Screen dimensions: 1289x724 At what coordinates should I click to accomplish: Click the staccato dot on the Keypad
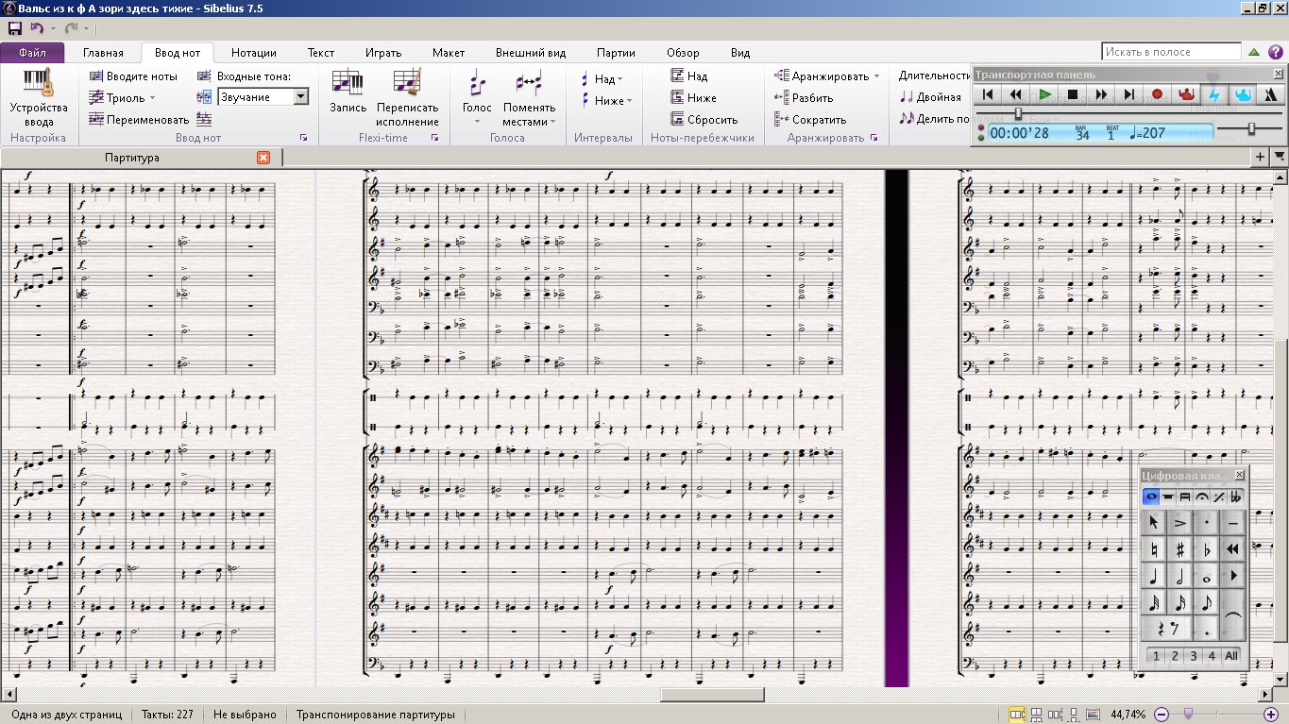1207,522
